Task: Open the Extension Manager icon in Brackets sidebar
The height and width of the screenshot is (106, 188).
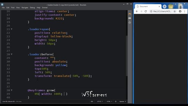Action: click(130, 18)
